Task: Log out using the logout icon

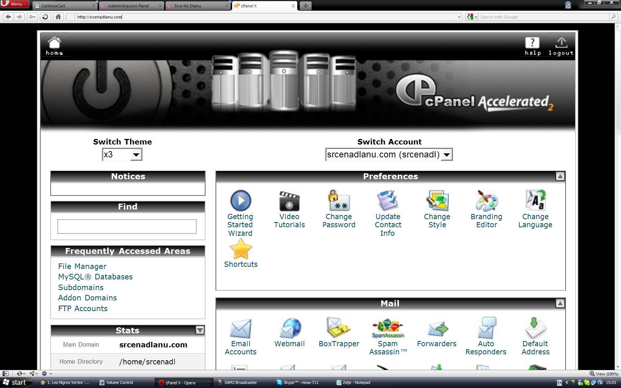Action: pos(561,46)
